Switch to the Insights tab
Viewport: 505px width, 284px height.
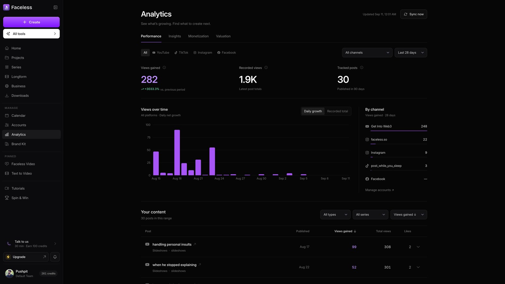(175, 36)
